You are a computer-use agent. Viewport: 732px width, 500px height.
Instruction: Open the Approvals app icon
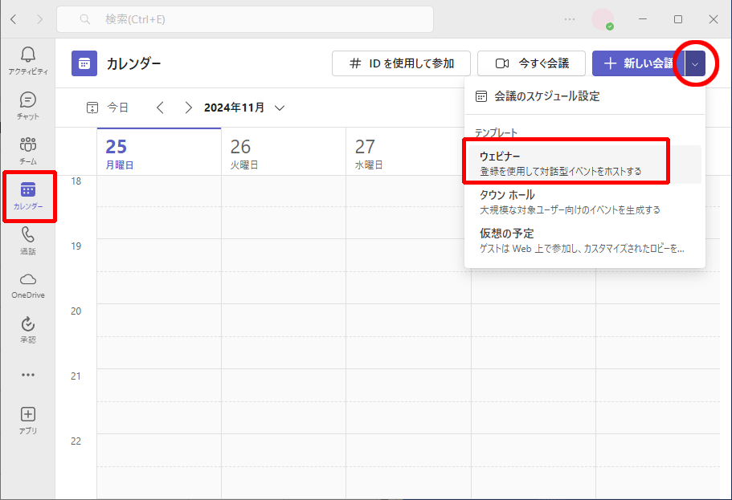pos(27,328)
